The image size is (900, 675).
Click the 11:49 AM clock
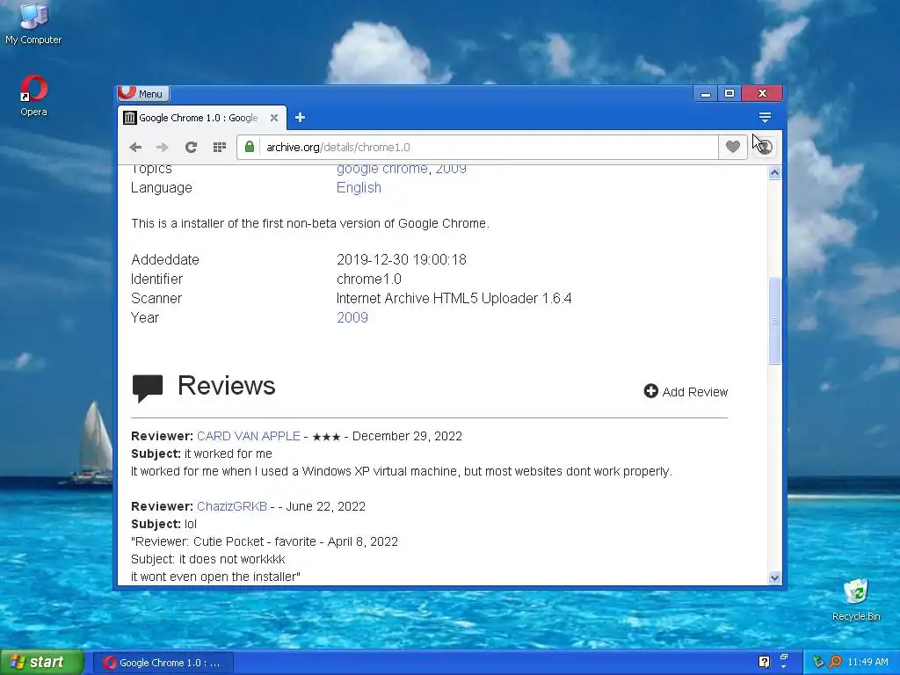pyautogui.click(x=867, y=663)
